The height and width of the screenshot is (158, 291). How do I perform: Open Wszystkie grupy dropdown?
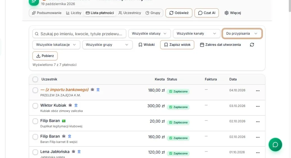pyautogui.click(x=107, y=45)
